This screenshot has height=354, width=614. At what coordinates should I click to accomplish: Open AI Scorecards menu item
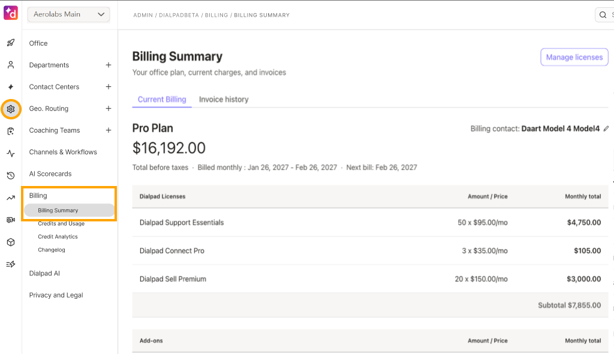[x=50, y=173]
